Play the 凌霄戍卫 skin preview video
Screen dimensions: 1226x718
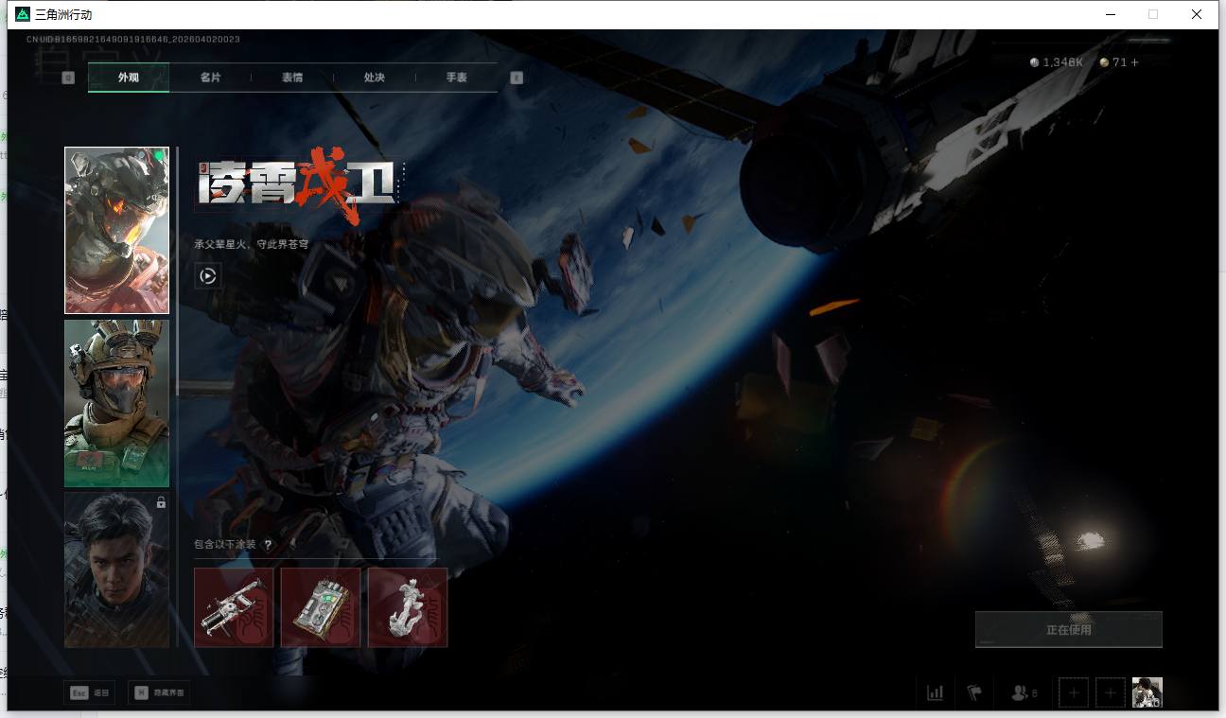(x=208, y=275)
